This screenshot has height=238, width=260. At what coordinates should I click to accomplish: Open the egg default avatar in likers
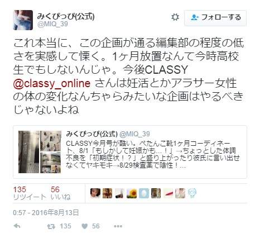click(x=144, y=193)
